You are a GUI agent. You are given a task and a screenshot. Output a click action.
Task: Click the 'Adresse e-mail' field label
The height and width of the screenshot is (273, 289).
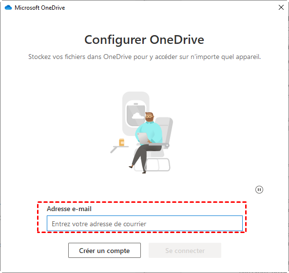(69, 209)
